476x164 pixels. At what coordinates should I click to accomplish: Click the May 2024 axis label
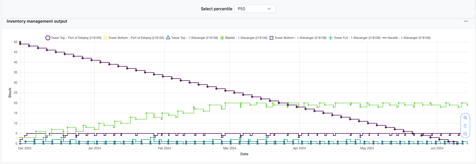coord(367,148)
